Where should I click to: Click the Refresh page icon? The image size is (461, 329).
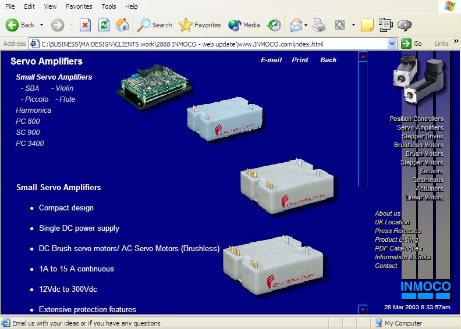point(104,25)
